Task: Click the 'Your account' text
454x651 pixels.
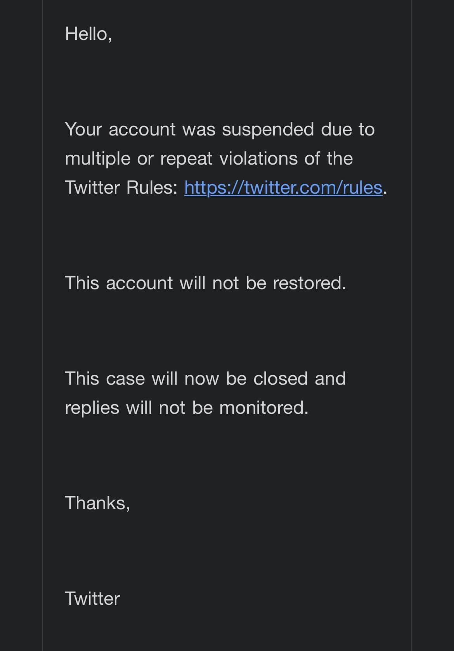Action: click(120, 129)
